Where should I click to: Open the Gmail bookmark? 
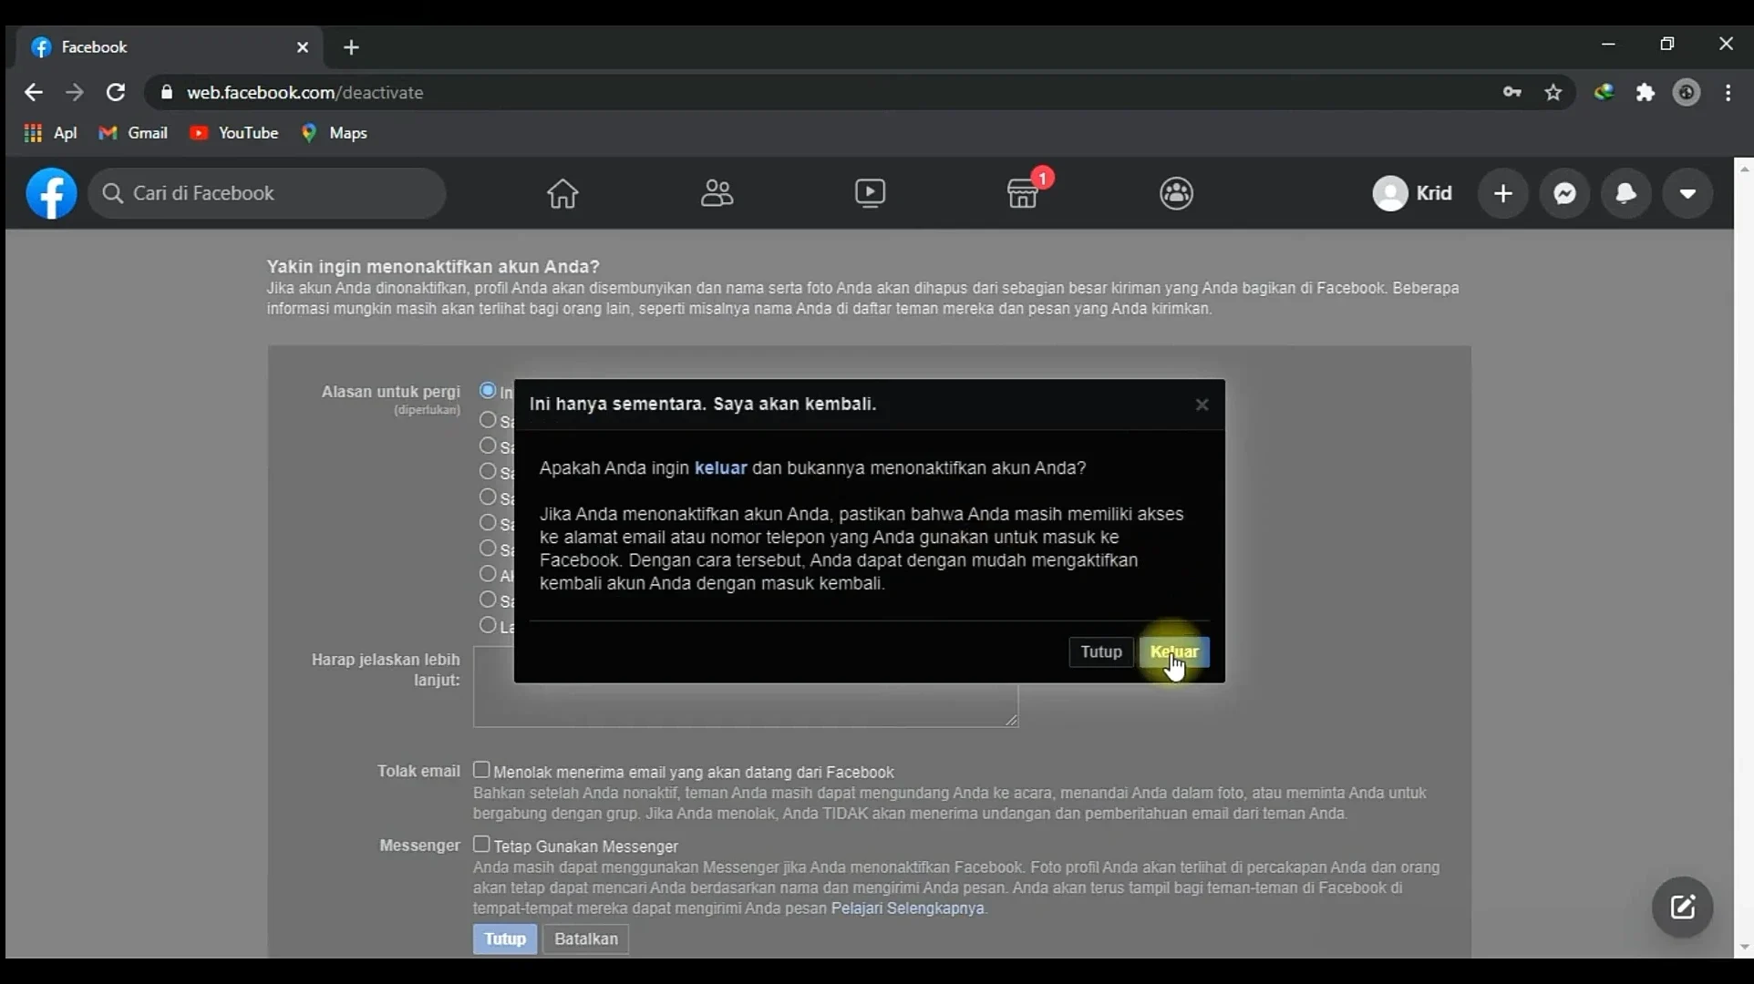(133, 133)
